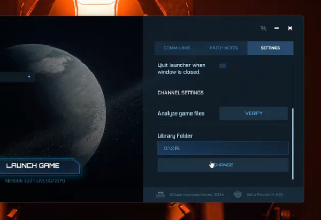Click the Channel Settings heading
The height and width of the screenshot is (220, 321).
pyautogui.click(x=181, y=93)
